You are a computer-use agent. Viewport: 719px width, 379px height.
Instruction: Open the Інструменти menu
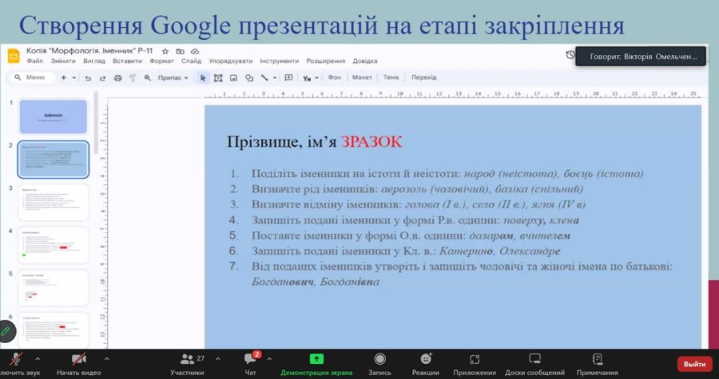click(x=280, y=61)
